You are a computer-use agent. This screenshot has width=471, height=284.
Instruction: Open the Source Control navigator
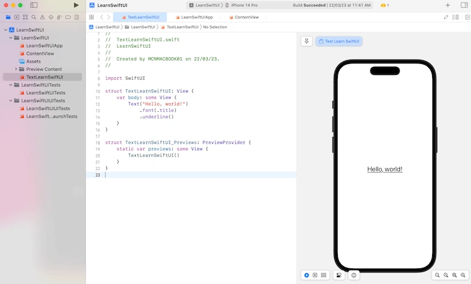coord(17,17)
